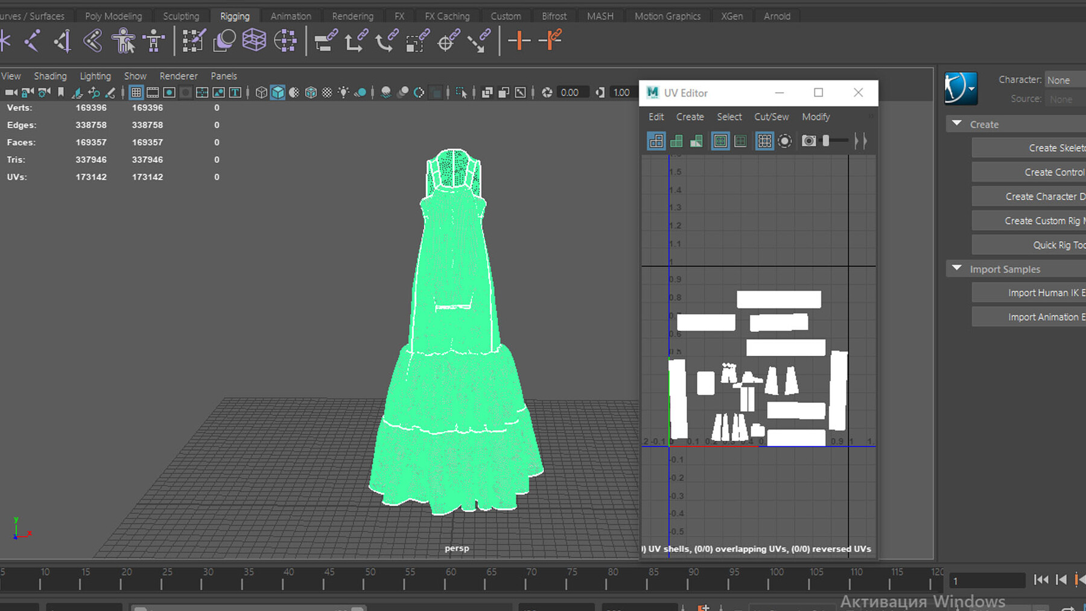The image size is (1086, 611).
Task: Activate the Create IK Handle tool
Action: (62, 41)
